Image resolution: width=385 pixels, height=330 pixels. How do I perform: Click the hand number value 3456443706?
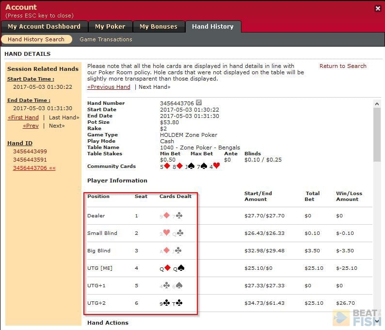177,103
